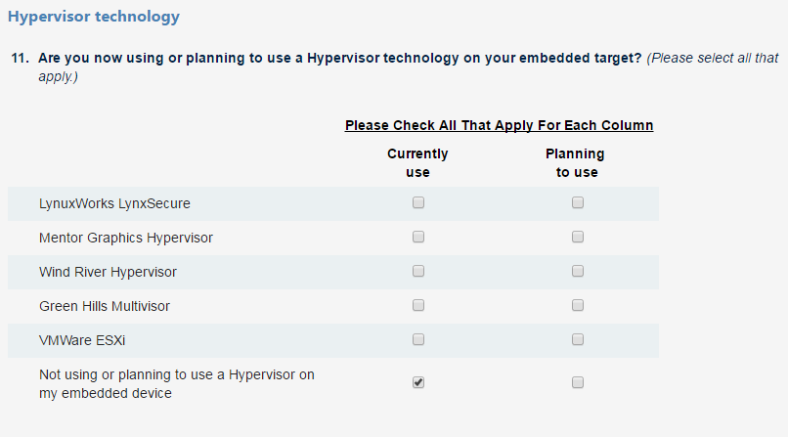788x437 pixels.
Task: Mark VMWare ESXi as Planning to use
Action: [578, 339]
